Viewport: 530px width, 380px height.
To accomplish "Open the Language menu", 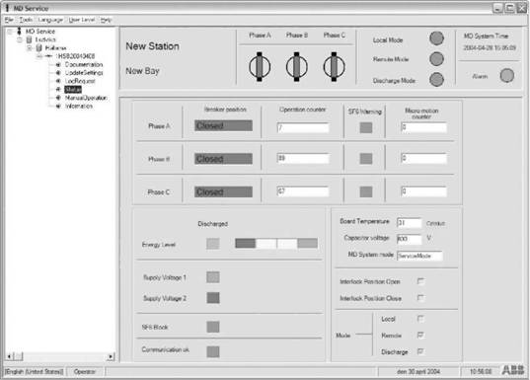I will coord(50,20).
